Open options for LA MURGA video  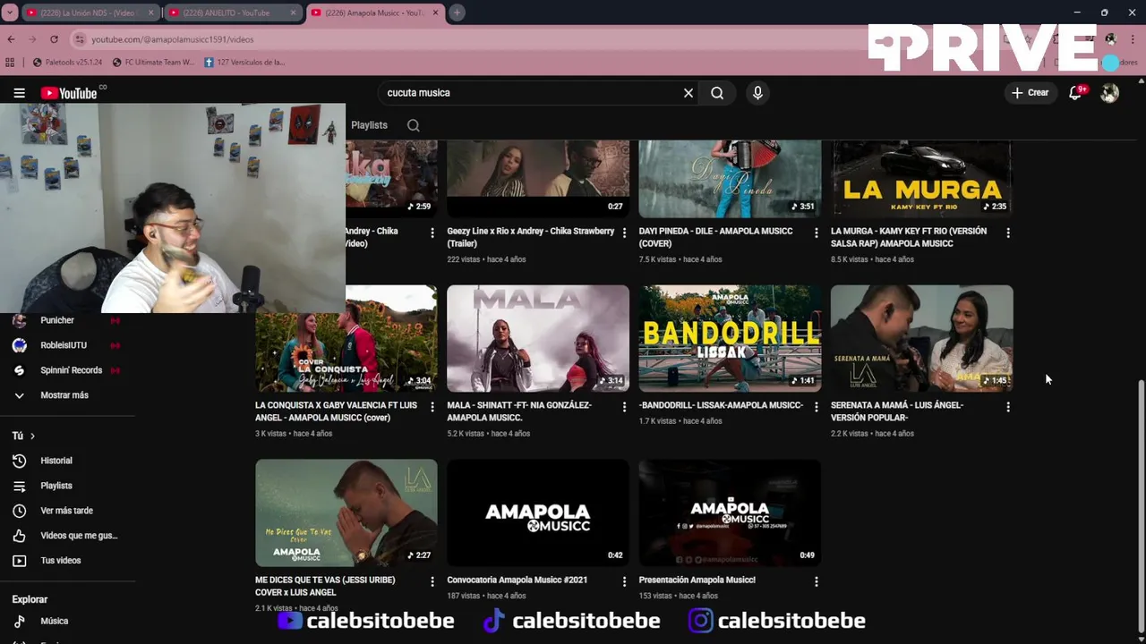pyautogui.click(x=1008, y=233)
